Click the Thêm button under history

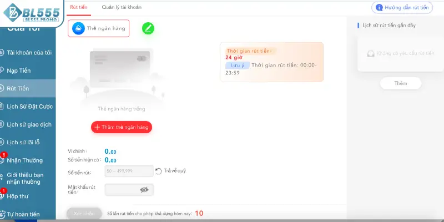pyautogui.click(x=401, y=83)
